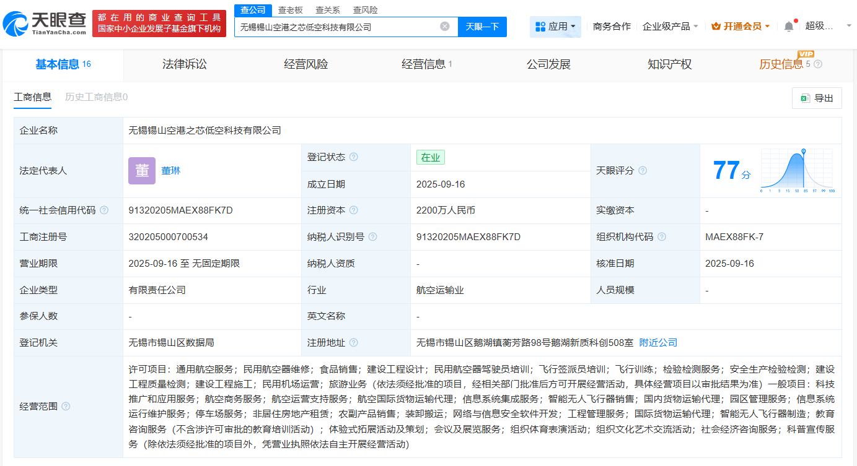Click the 天眼一下 search button
The height and width of the screenshot is (466, 857).
point(482,26)
